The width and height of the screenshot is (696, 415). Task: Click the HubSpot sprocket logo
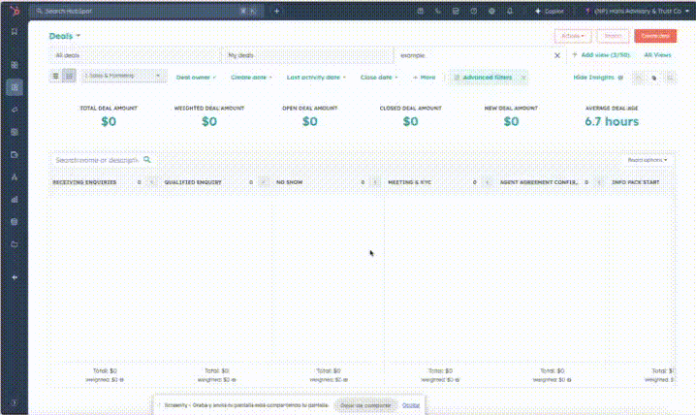[x=14, y=11]
